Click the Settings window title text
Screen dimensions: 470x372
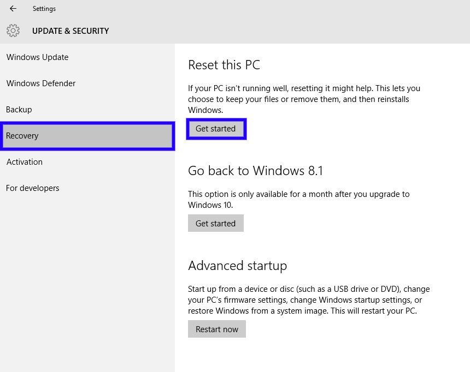click(44, 9)
